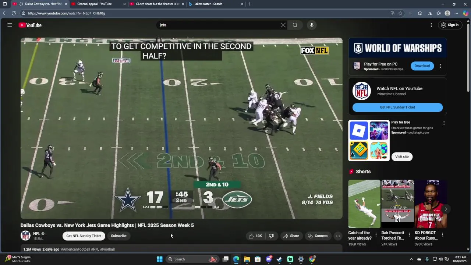Open the #AmericanFootball hashtag
This screenshot has height=265, width=471.
[75, 249]
